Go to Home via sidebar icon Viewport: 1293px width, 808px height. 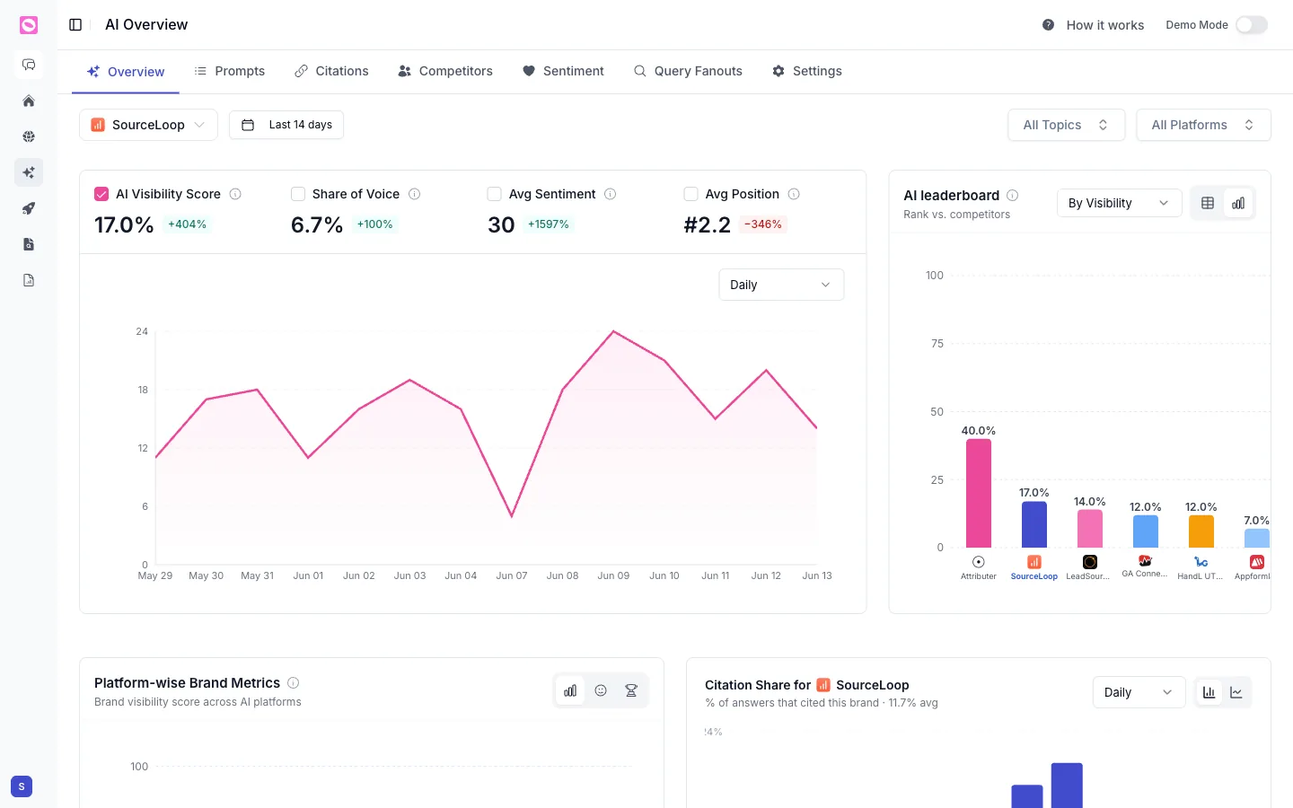29,101
